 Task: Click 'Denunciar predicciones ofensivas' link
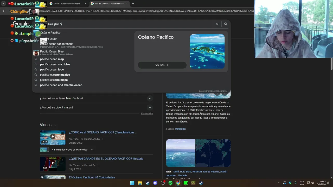click(x=213, y=91)
